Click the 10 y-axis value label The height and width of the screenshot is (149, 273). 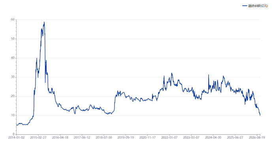(x=13, y=115)
